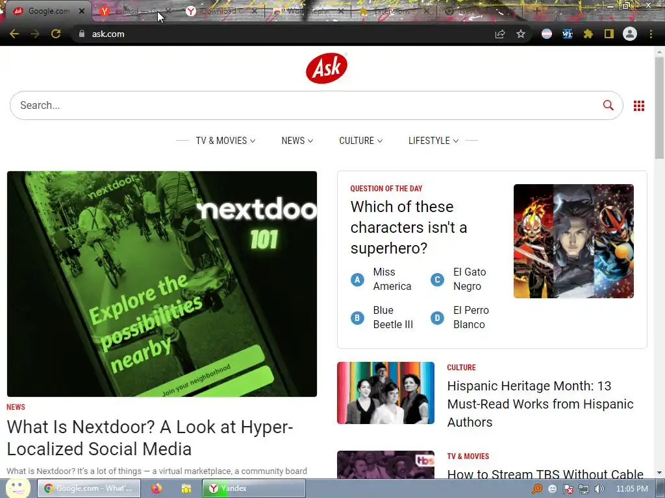Click Which of these characters question text
This screenshot has width=665, height=498.
coord(408,228)
